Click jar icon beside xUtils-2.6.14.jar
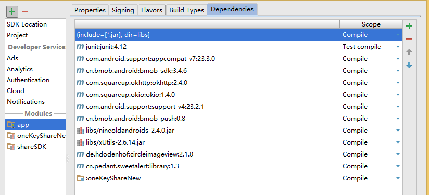 (x=80, y=142)
